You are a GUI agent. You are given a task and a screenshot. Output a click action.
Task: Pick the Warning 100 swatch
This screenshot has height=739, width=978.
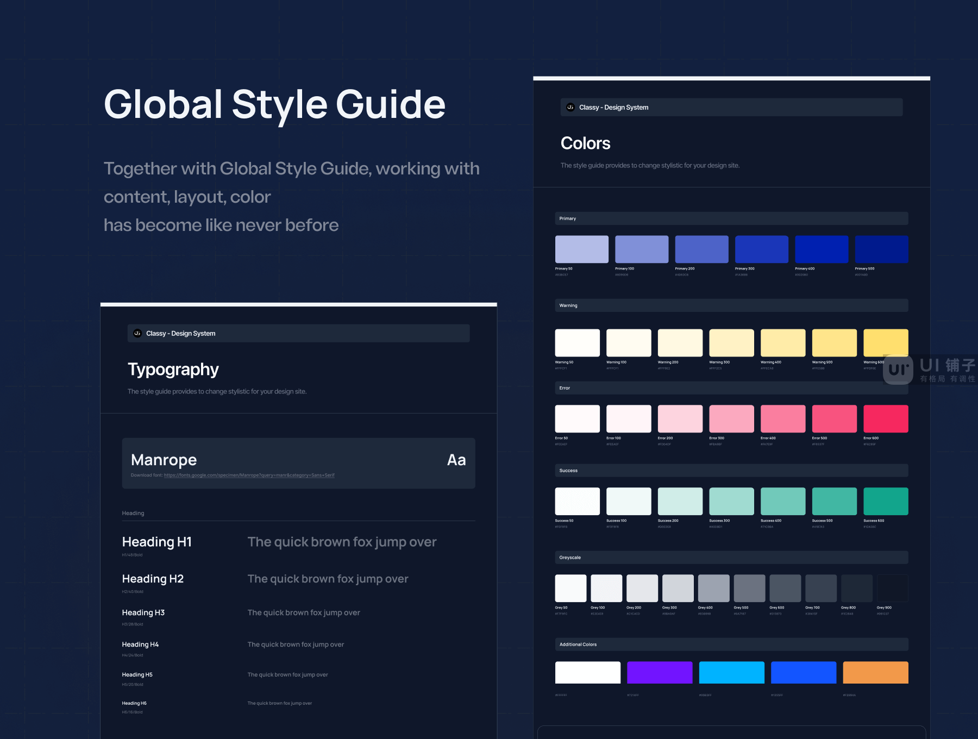[x=629, y=343]
